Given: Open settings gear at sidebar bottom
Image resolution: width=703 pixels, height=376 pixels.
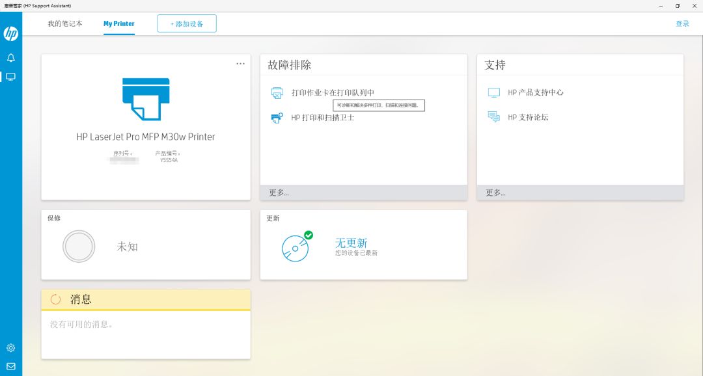Looking at the screenshot, I should [11, 348].
